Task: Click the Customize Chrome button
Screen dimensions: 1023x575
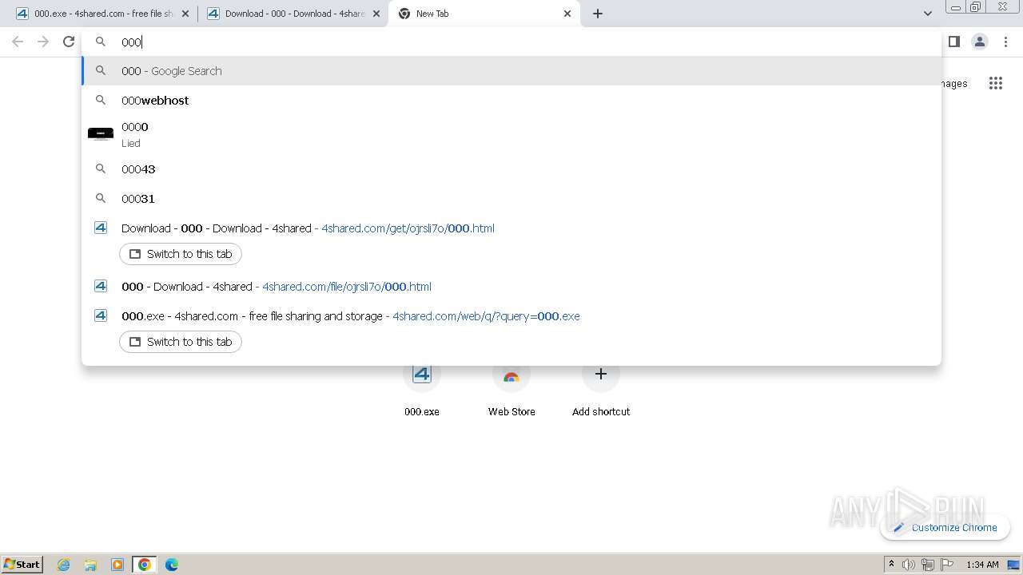Action: pyautogui.click(x=945, y=528)
